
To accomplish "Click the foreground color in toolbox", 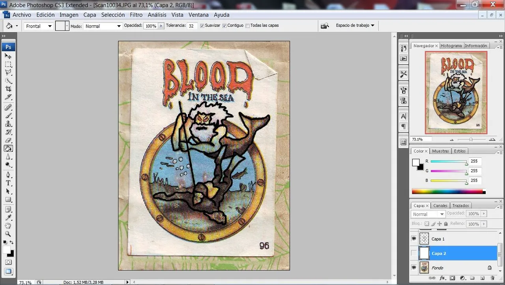I will pyautogui.click(x=7, y=250).
